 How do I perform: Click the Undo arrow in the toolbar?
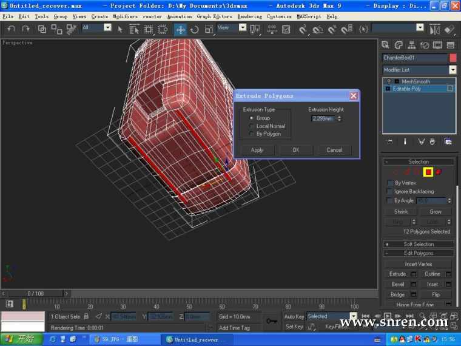tap(10, 29)
